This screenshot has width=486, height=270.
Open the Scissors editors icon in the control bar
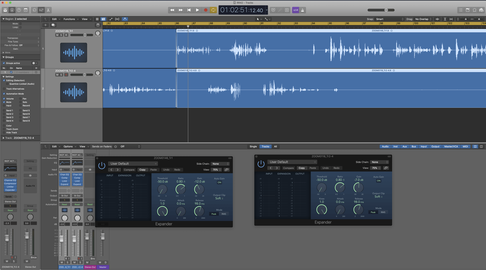click(x=48, y=10)
